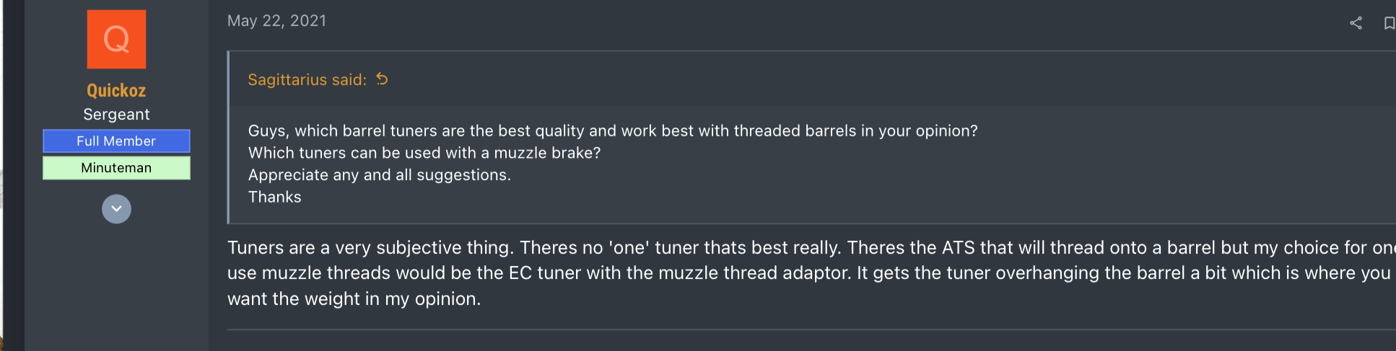Click the quoted muzzle brake question line

click(x=424, y=153)
